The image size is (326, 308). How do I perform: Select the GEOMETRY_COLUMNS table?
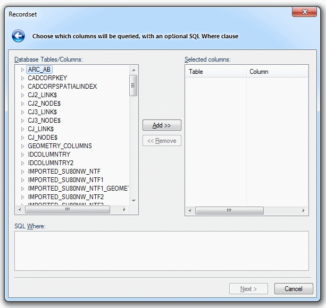60,146
